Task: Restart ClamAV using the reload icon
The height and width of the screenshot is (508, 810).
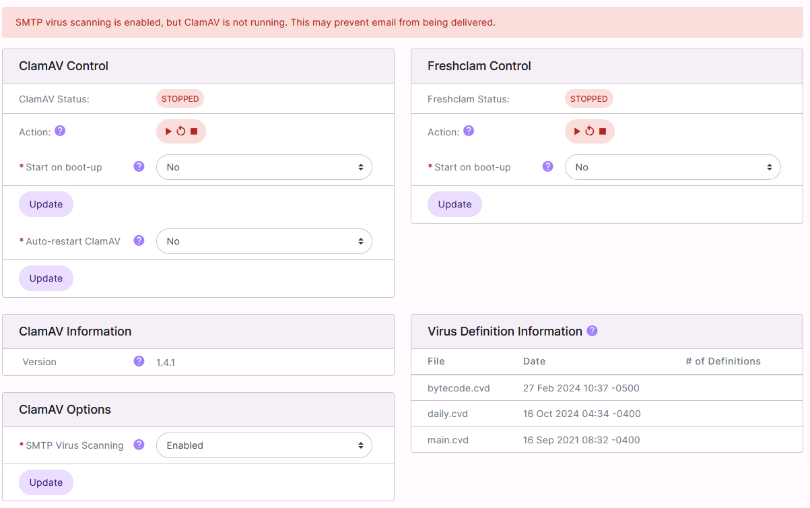Action: (x=180, y=131)
